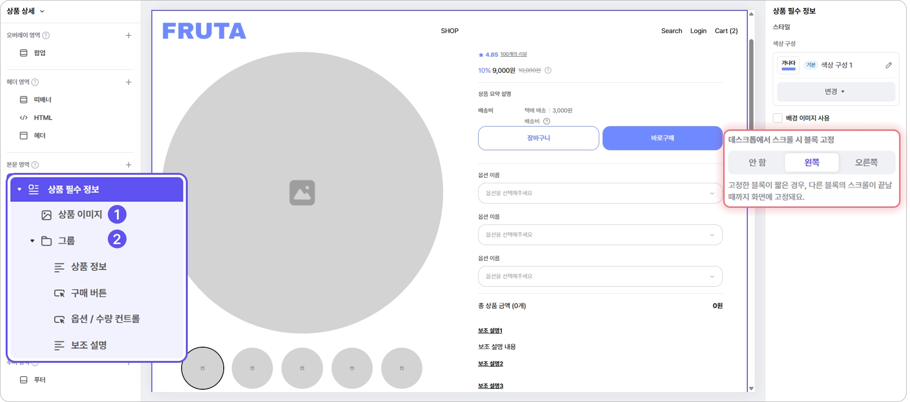Add a block to 헤더 영역
Image resolution: width=910 pixels, height=402 pixels.
[129, 82]
